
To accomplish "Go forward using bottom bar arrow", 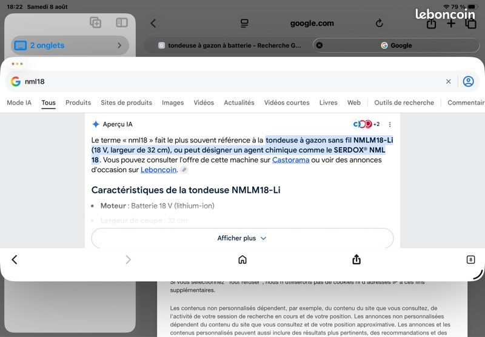I will [128, 259].
